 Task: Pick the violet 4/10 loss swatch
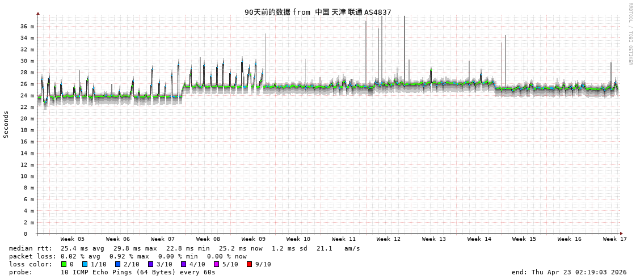click(x=183, y=264)
